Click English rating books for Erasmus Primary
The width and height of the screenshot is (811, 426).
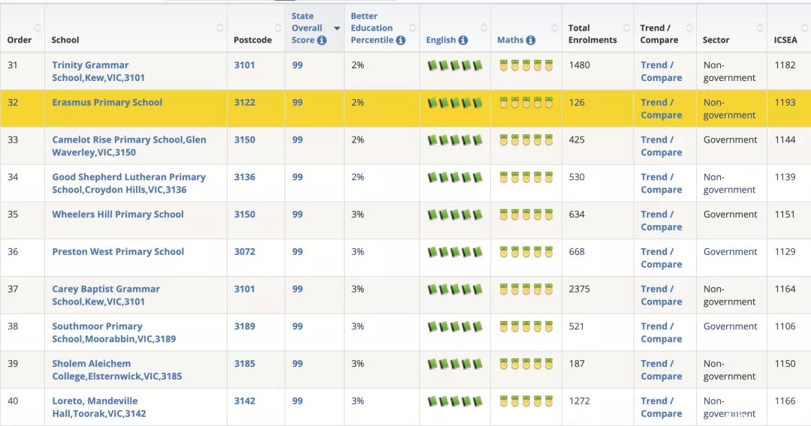pos(455,103)
